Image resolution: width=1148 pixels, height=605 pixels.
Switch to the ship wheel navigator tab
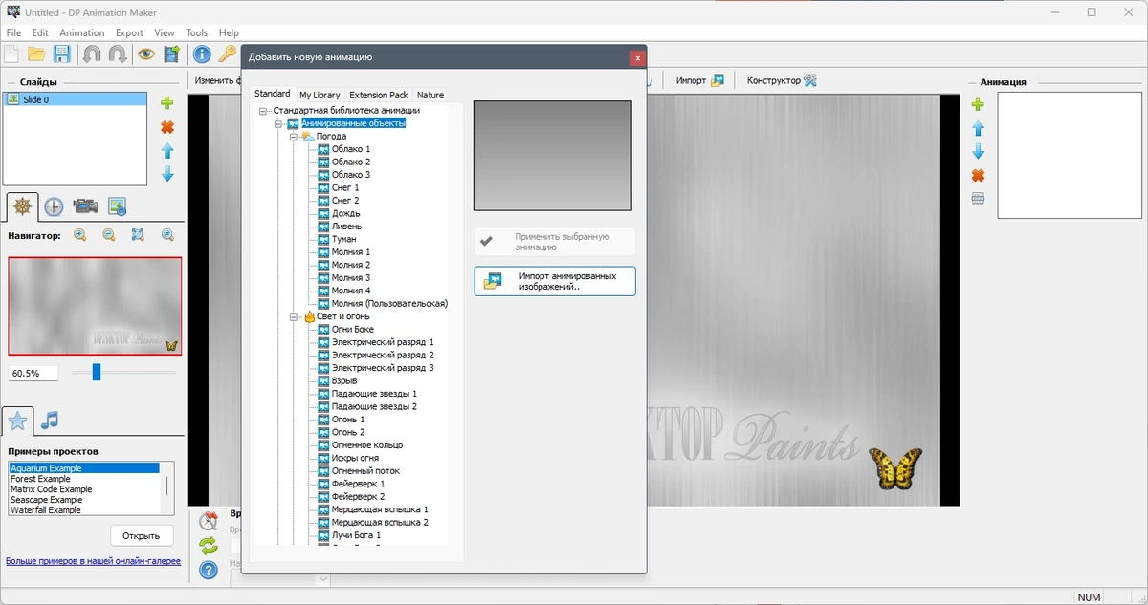(x=23, y=205)
